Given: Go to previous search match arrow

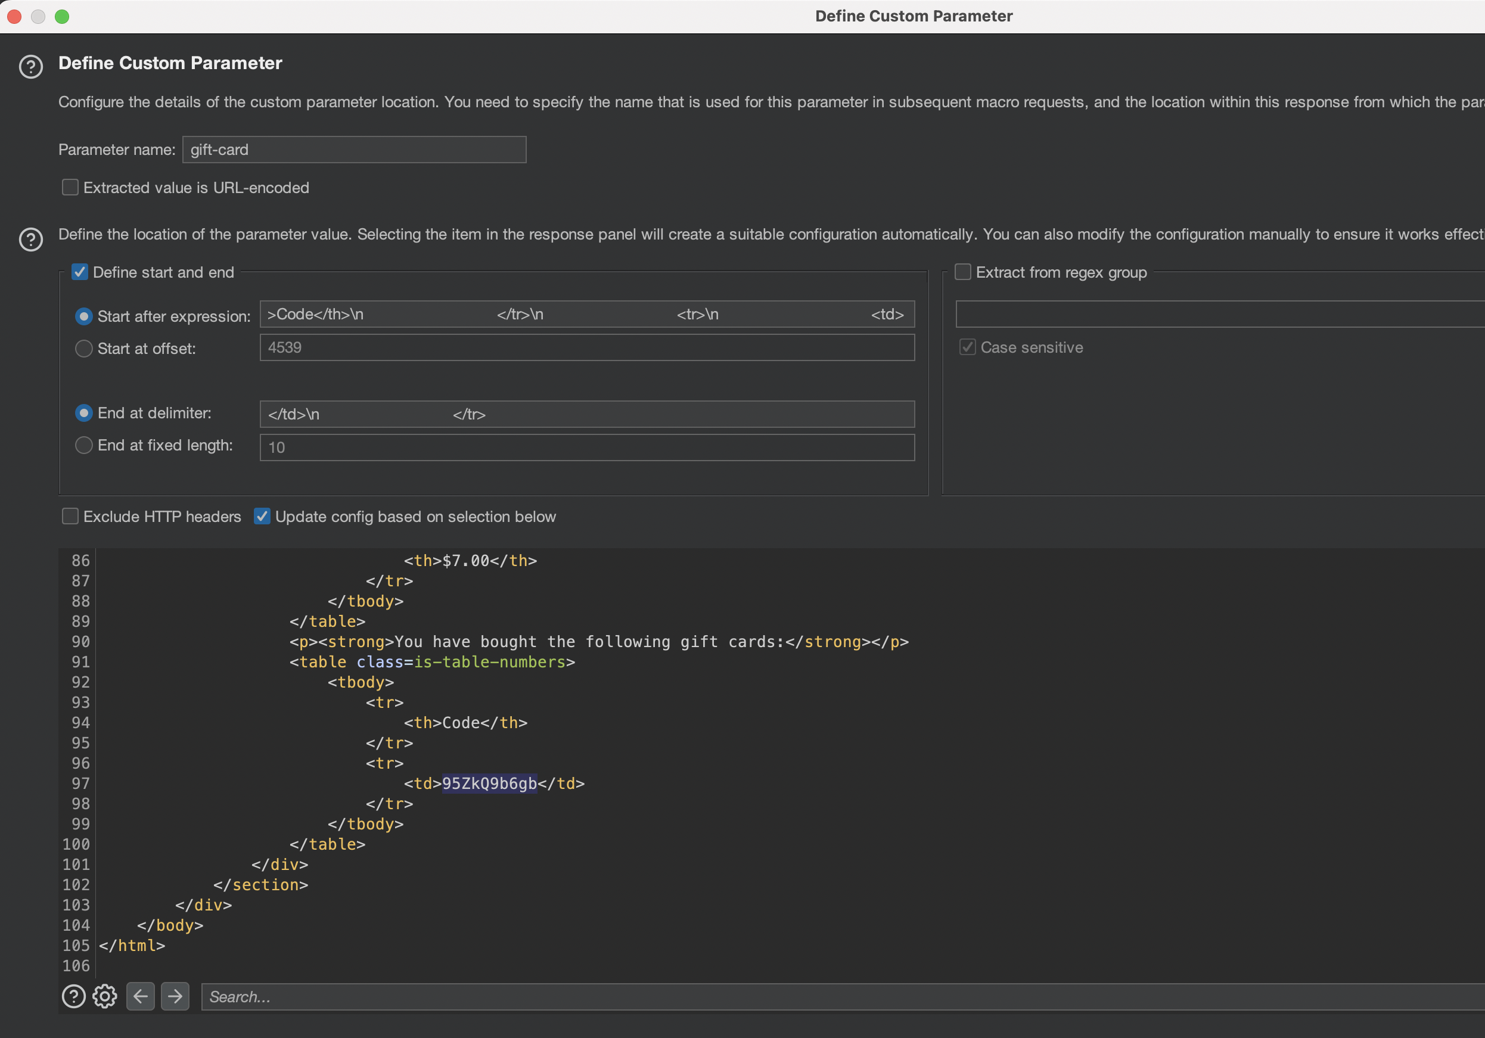Looking at the screenshot, I should click(141, 996).
